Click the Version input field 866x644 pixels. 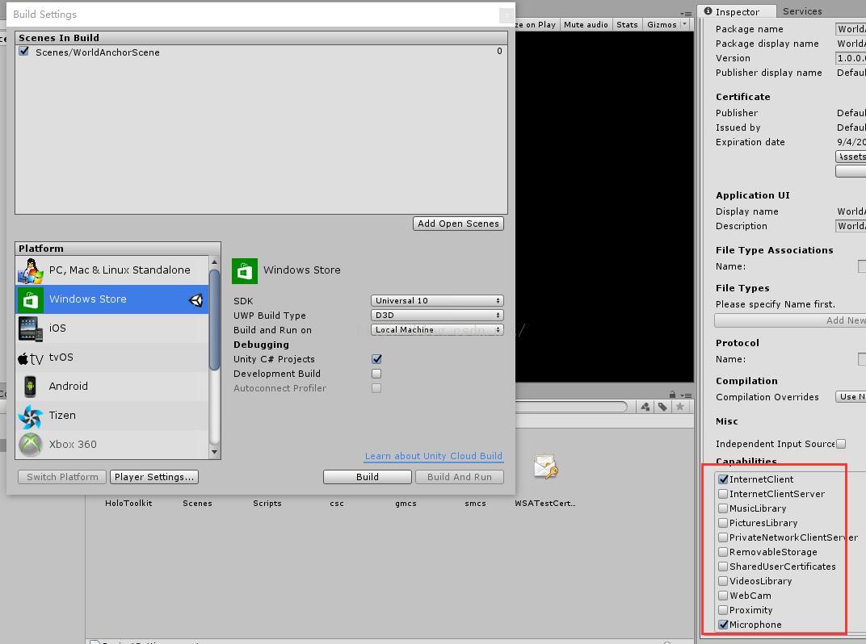851,58
